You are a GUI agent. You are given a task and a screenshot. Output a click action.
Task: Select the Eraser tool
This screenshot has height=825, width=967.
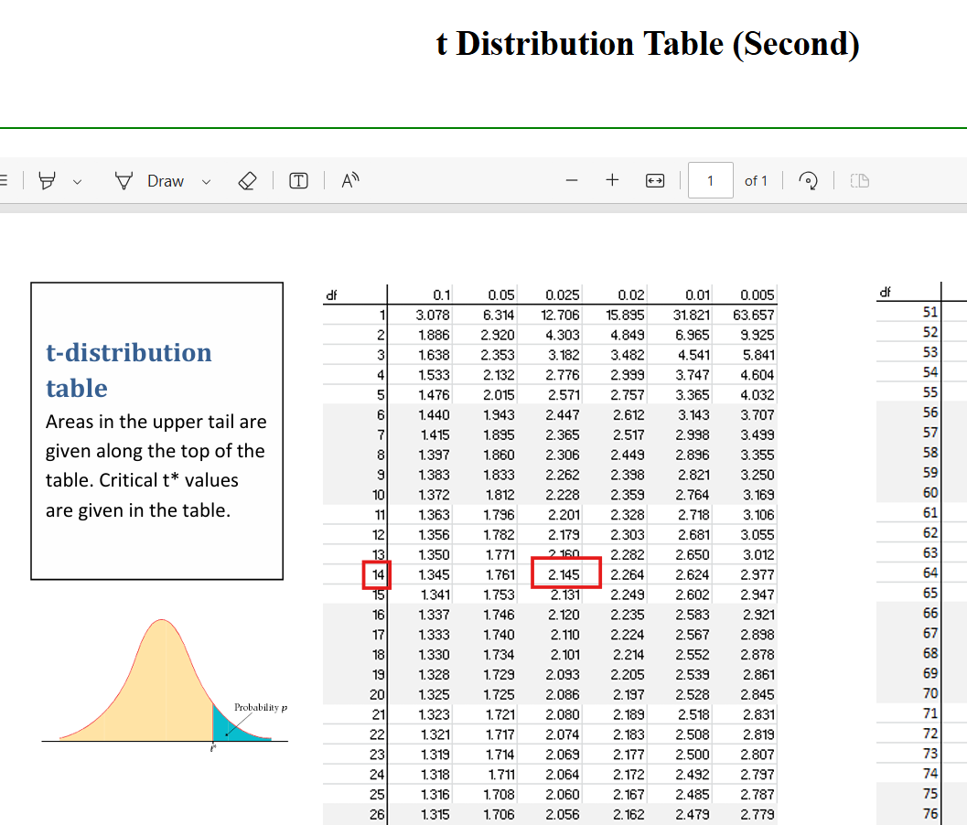pos(246,181)
